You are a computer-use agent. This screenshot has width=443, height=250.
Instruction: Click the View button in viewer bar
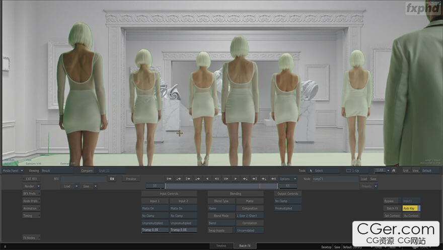click(416, 170)
